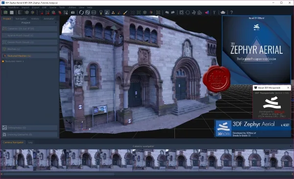
Task: Open the Workflow menu
Action: (x=13, y=7)
